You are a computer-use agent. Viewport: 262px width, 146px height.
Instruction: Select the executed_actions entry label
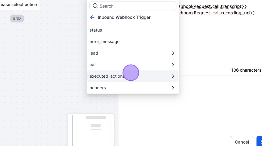[x=107, y=76]
